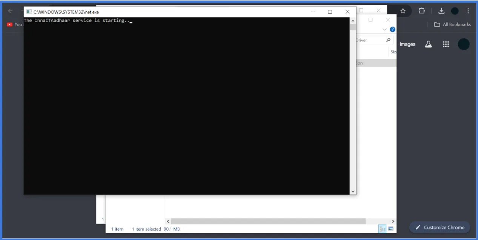Bookmark this page with Chrome star icon
478x240 pixels.
point(403,11)
